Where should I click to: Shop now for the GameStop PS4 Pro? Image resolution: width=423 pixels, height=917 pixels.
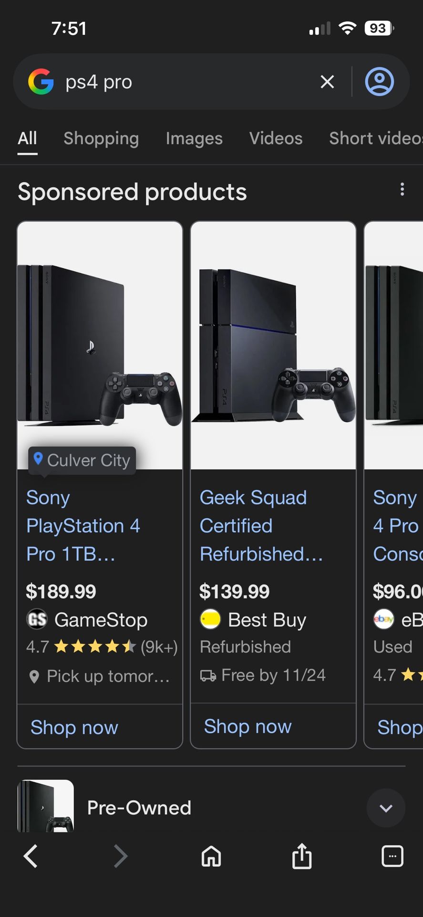pos(74,727)
